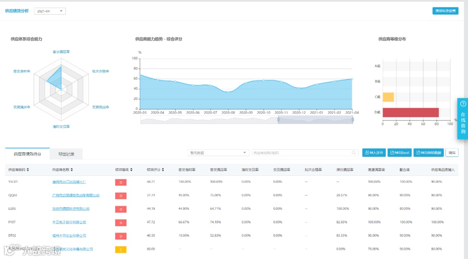Screen dimensions: 468x259
Task: Sort by 绩效评分 column arrows
Action: tap(162, 169)
